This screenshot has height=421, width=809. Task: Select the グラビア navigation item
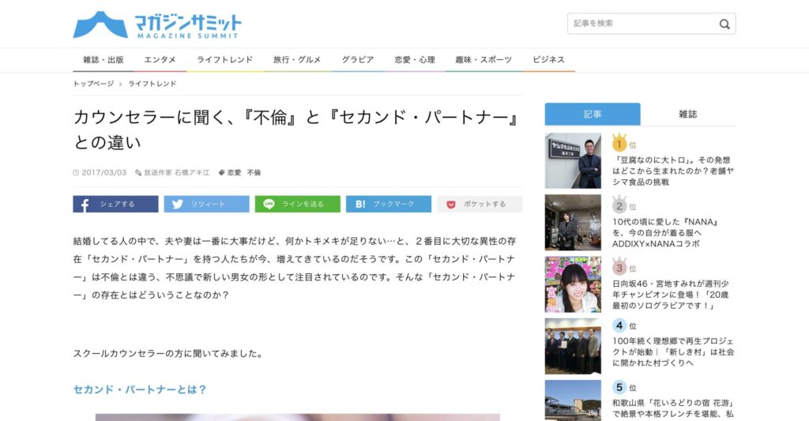tap(358, 60)
